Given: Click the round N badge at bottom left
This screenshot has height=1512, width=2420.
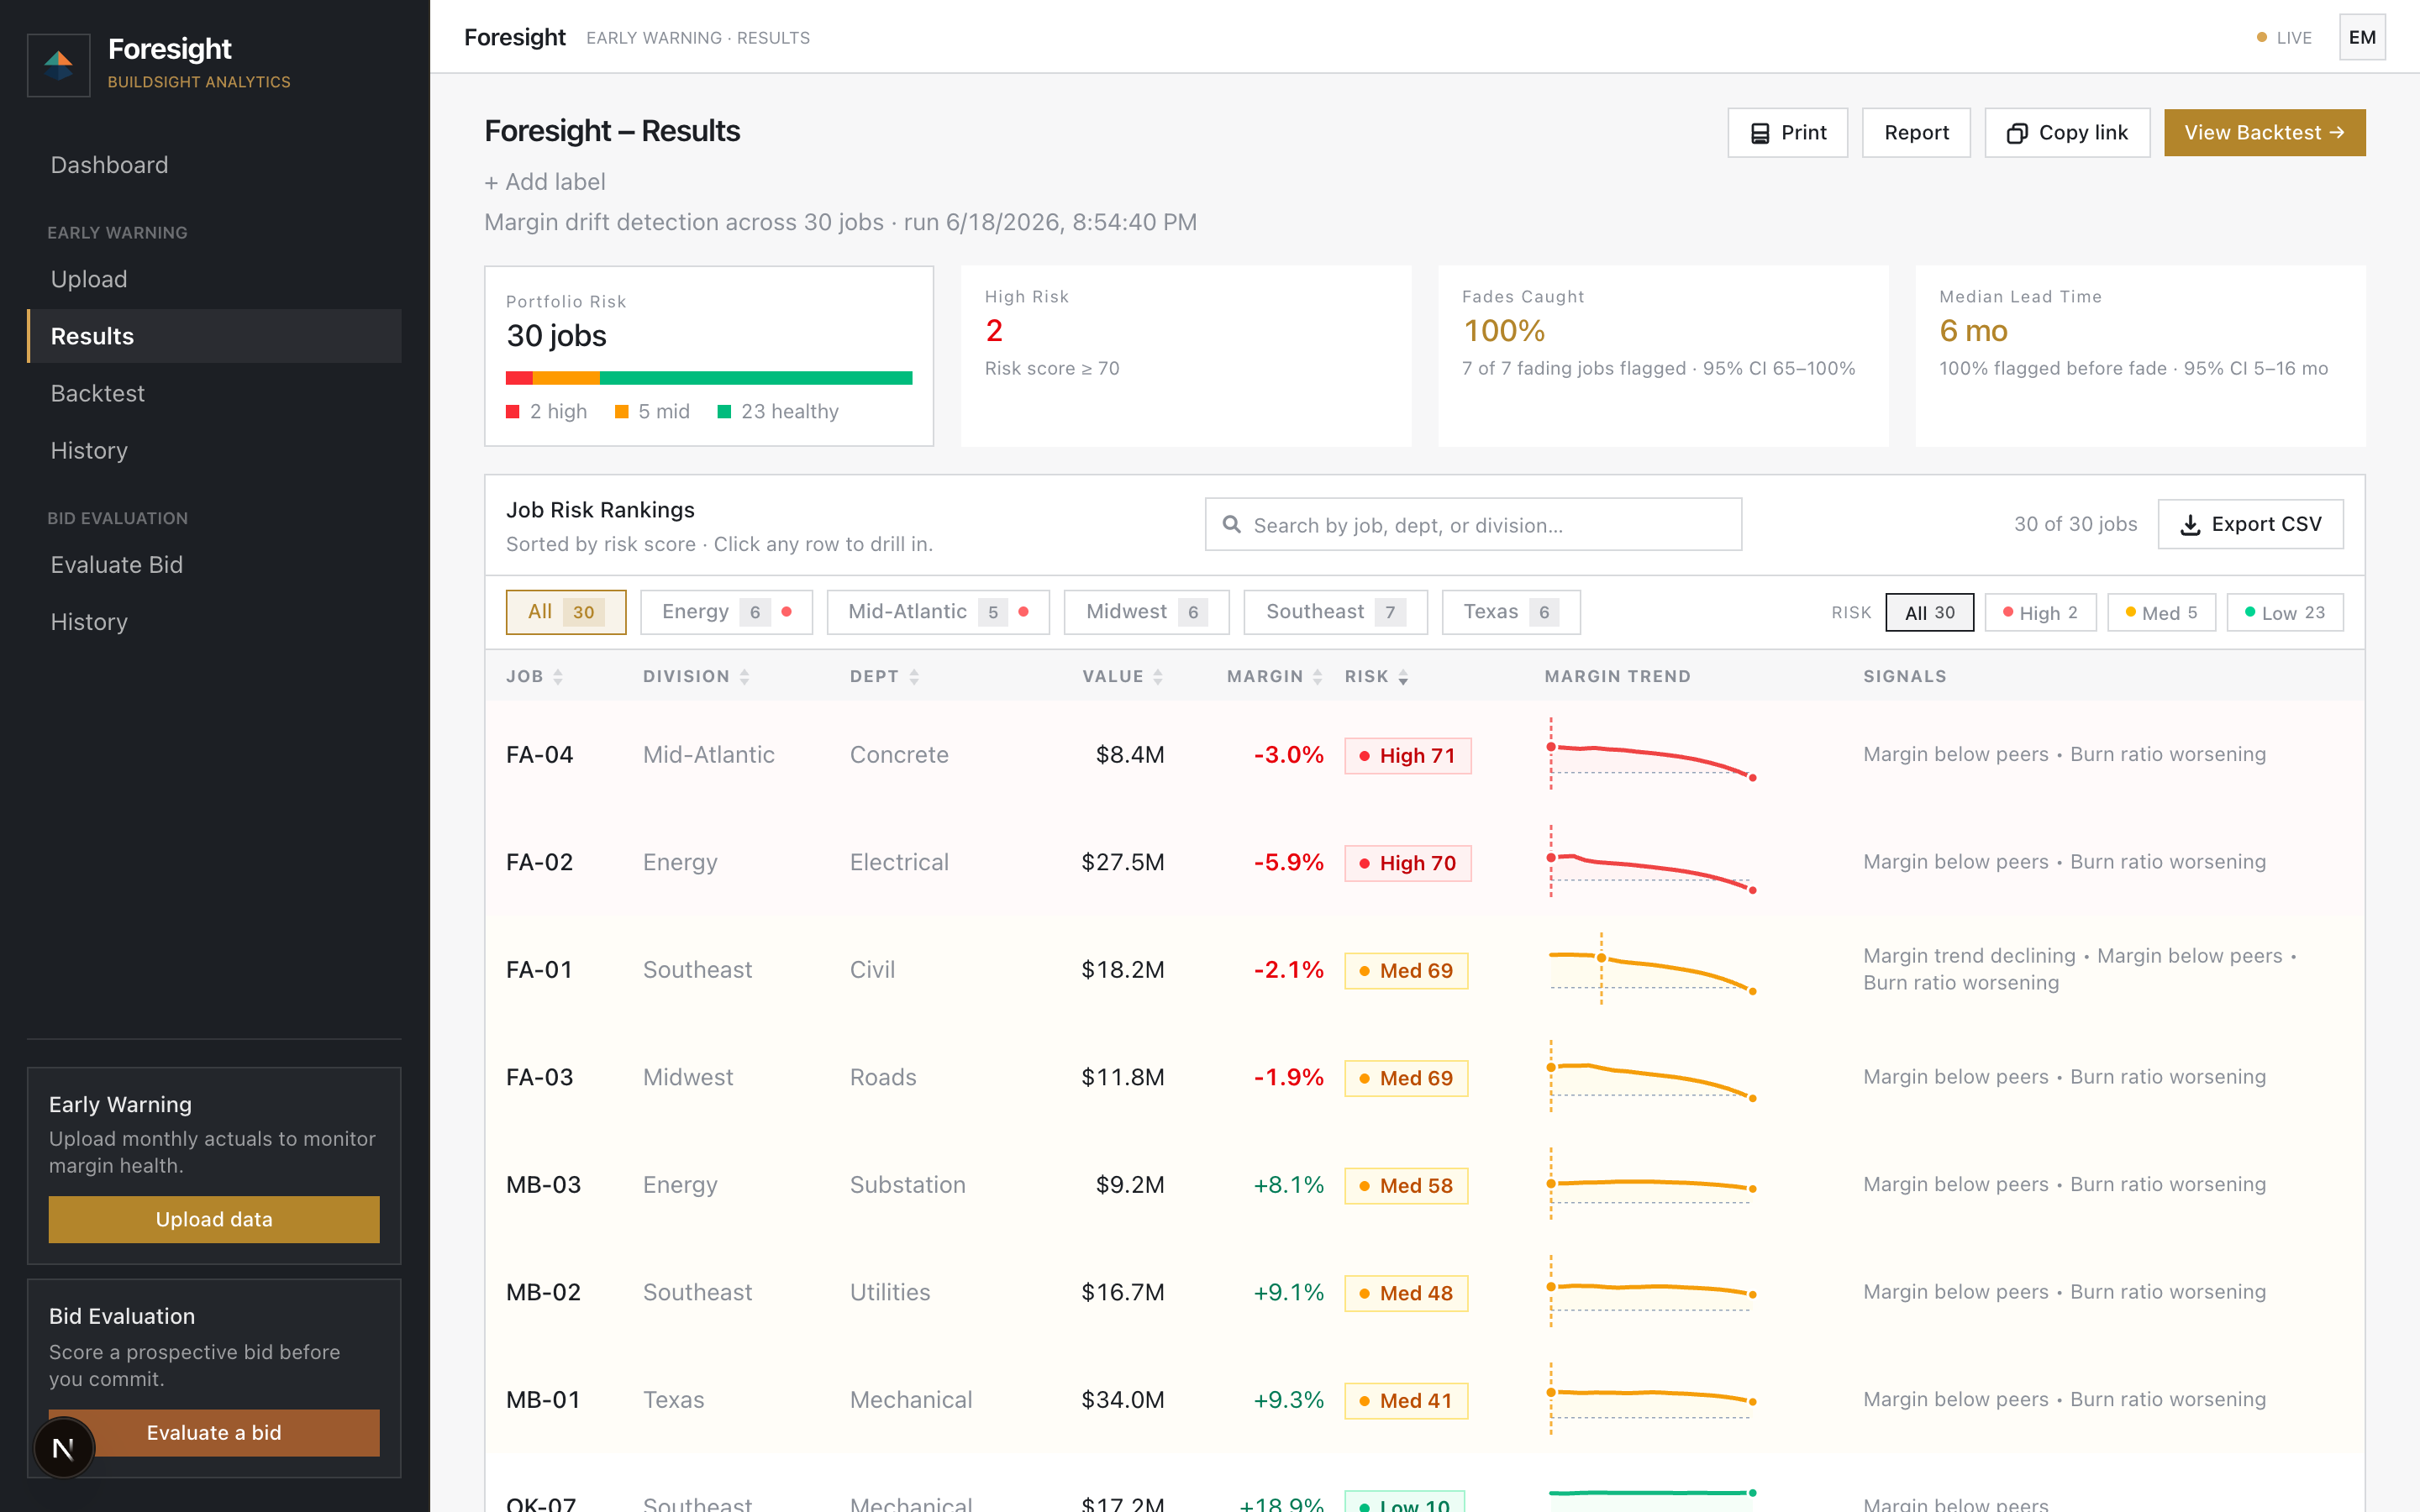Looking at the screenshot, I should (63, 1447).
